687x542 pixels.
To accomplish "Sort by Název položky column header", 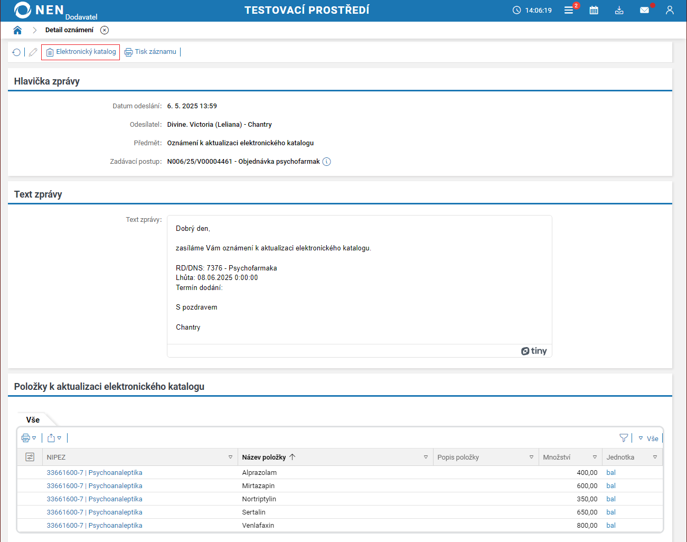I will tap(264, 457).
